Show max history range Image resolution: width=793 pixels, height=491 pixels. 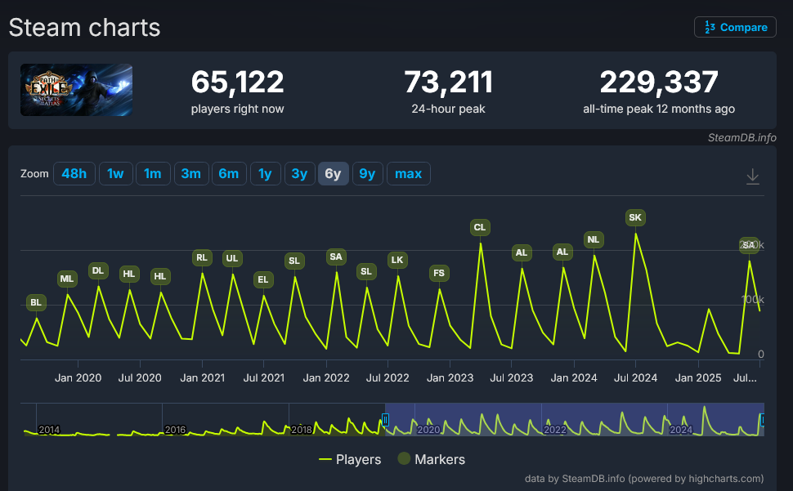tap(408, 174)
